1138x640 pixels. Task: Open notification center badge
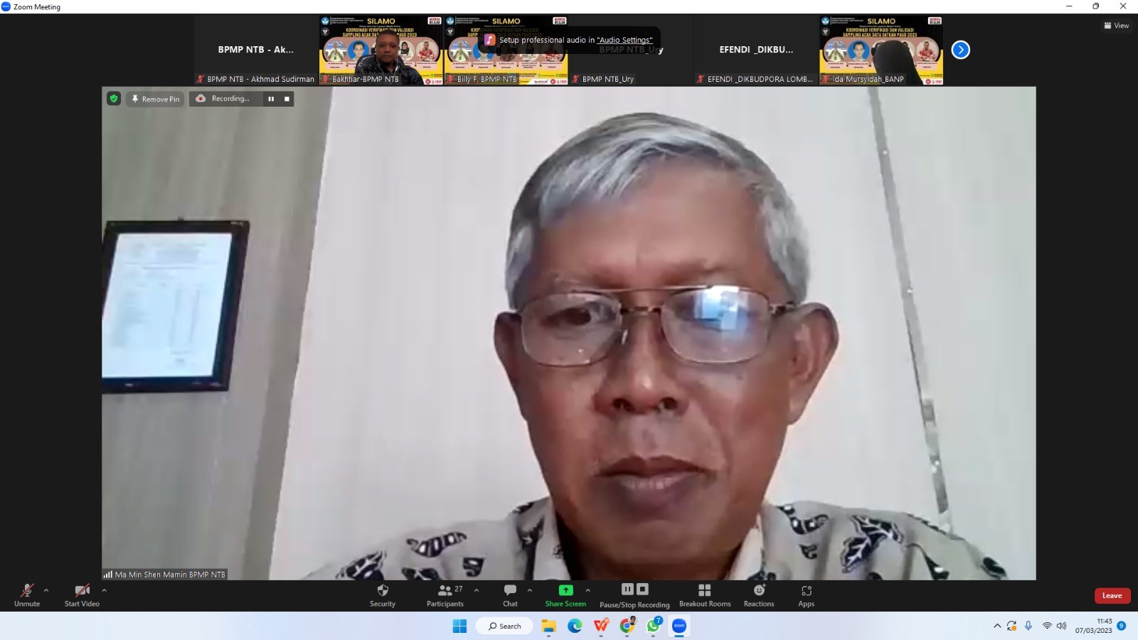tap(1122, 626)
